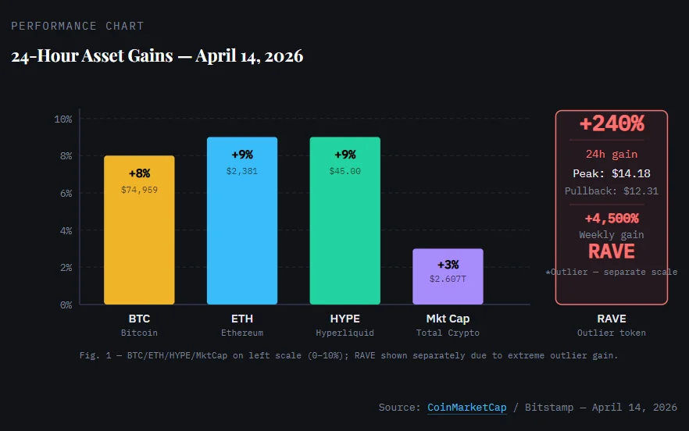The width and height of the screenshot is (689, 431).
Task: Select the Peak: $14.18 text
Action: (611, 173)
